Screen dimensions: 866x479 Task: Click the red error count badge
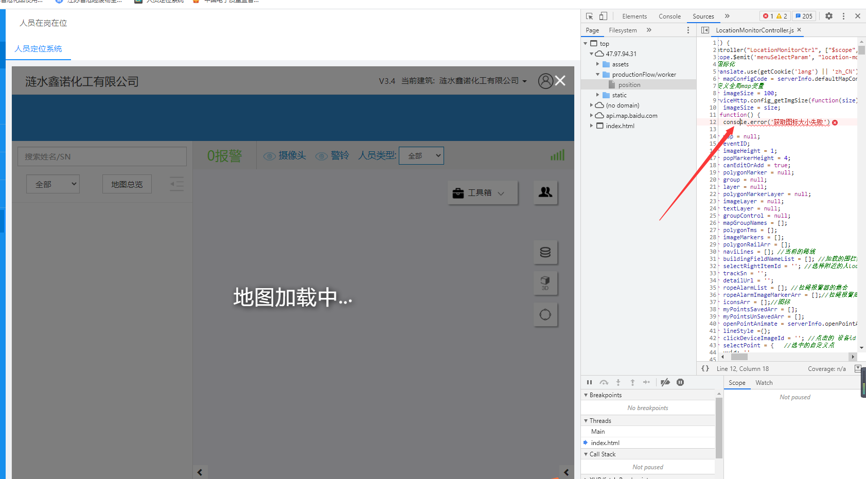click(768, 16)
